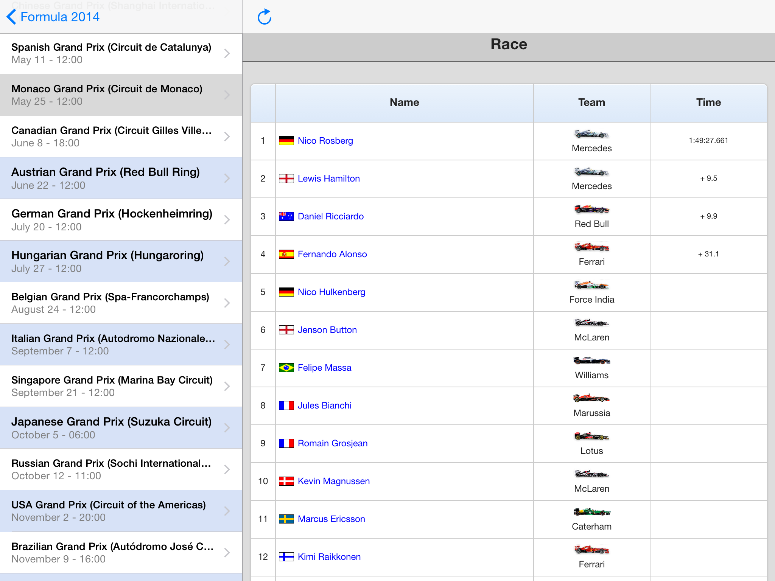The height and width of the screenshot is (581, 775).
Task: Expand Austrian Grand Prix chevron
Action: point(227,178)
